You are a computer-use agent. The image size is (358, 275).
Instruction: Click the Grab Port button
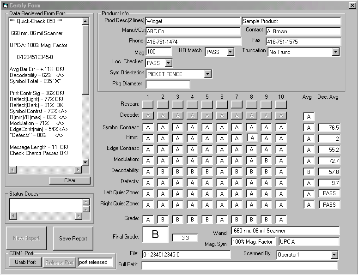click(x=25, y=262)
